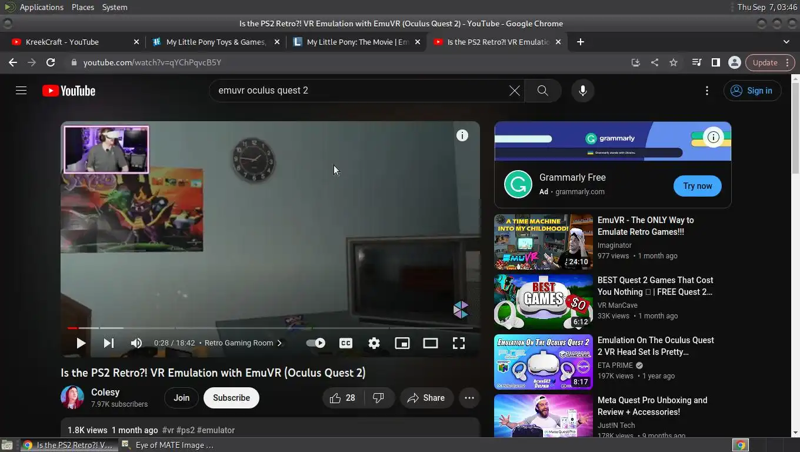800x452 pixels.
Task: Open Chrome's three-dot menu
Action: click(x=789, y=62)
